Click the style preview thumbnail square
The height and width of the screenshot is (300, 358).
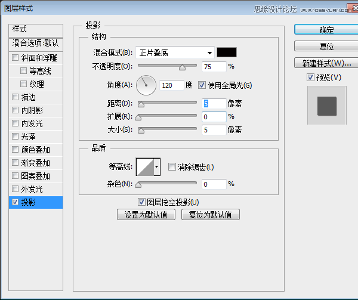pyautogui.click(x=327, y=106)
